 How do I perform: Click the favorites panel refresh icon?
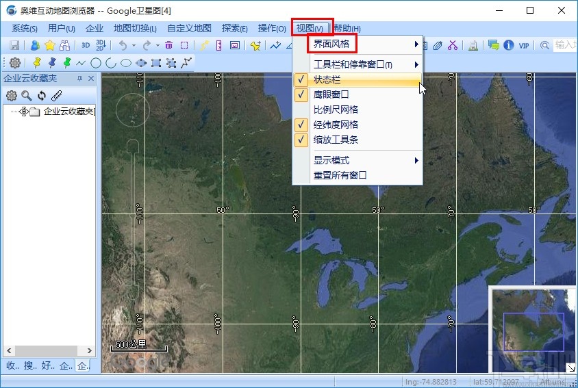42,96
